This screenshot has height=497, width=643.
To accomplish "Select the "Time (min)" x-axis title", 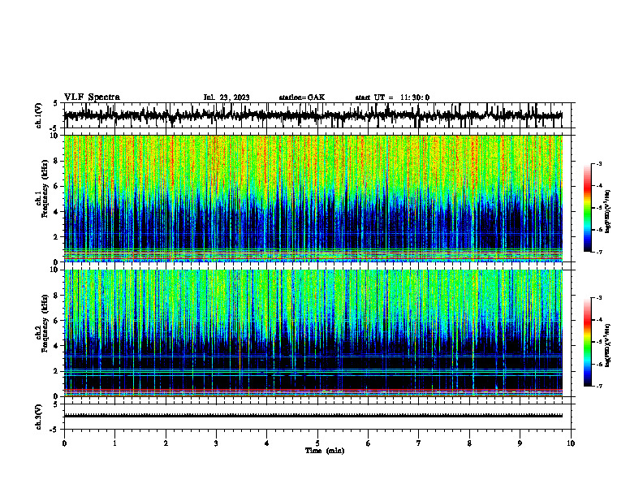I will pos(325,451).
